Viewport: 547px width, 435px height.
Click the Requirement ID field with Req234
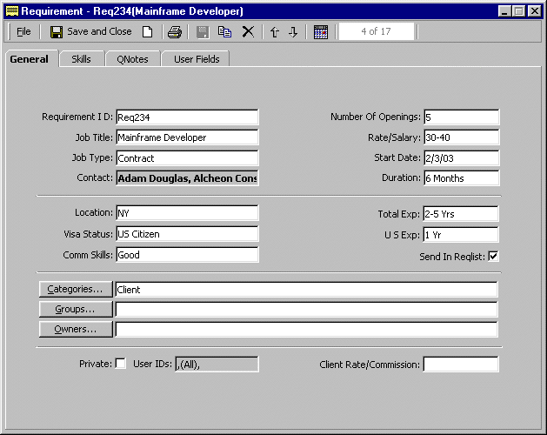pyautogui.click(x=187, y=117)
